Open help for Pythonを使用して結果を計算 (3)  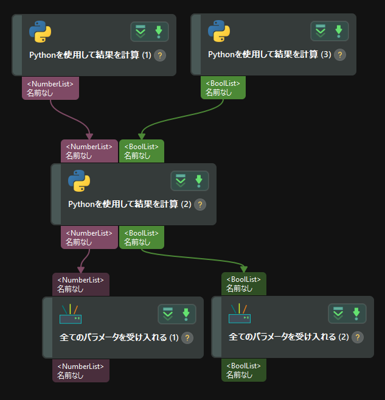pyautogui.click(x=340, y=55)
